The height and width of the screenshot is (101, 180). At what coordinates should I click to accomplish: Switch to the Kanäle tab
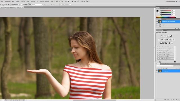[x=162, y=64]
